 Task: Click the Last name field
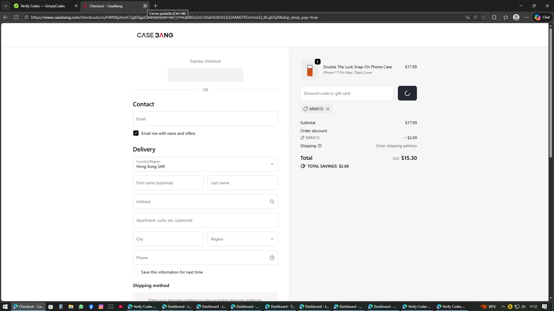pos(243,183)
